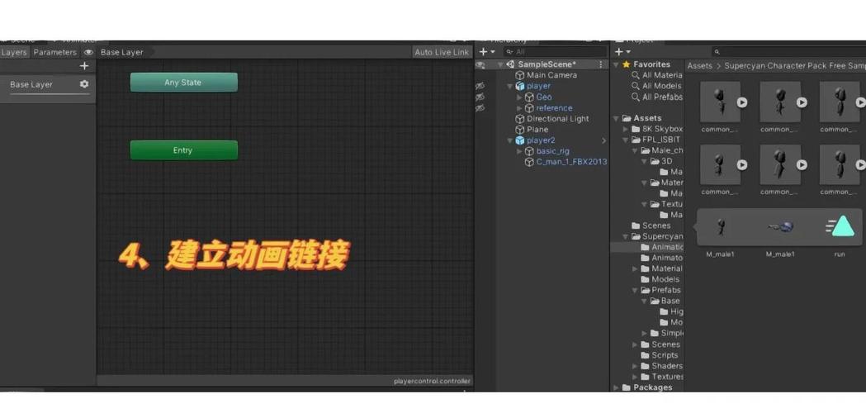This screenshot has height=413, width=866.
Task: Expand the Geo child object
Action: pos(519,97)
